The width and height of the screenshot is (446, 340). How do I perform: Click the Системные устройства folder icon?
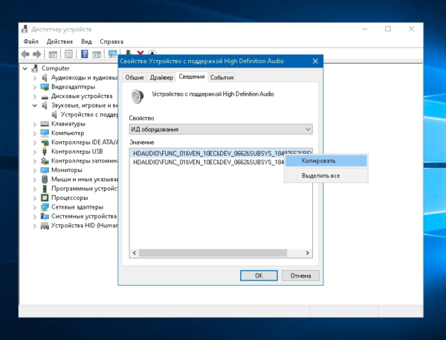pyautogui.click(x=45, y=216)
